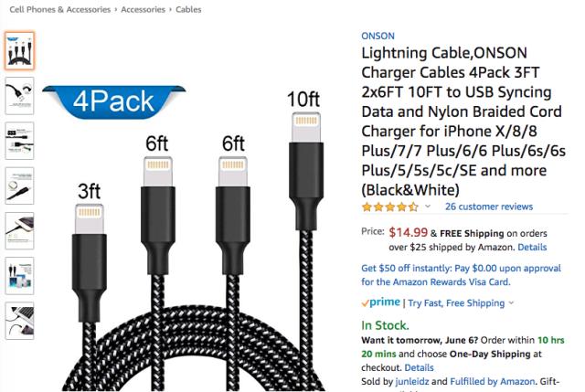Select the sixth product thumbnail

click(x=18, y=275)
